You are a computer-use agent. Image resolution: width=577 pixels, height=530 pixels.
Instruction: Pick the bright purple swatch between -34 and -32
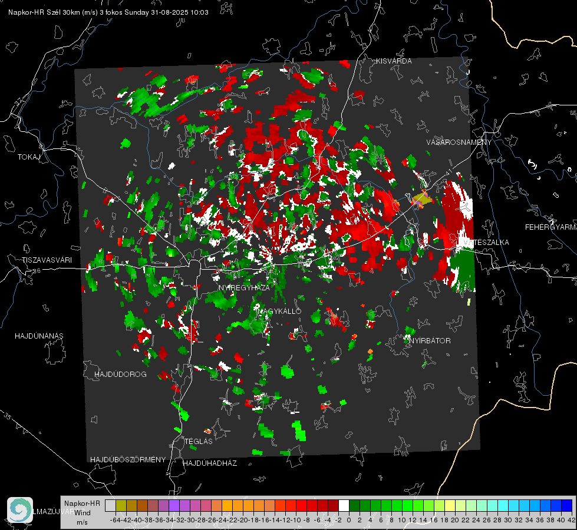(174, 505)
